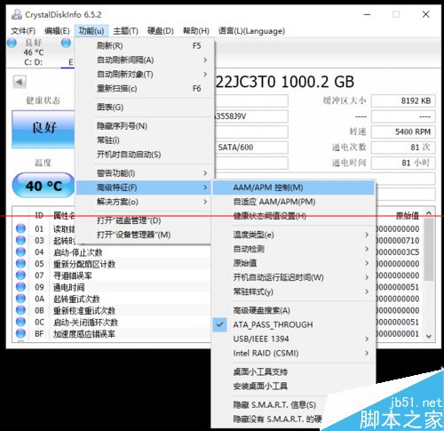This screenshot has width=444, height=431.
Task: Click the SMART list scrollbar up arrow
Action: click(x=429, y=213)
